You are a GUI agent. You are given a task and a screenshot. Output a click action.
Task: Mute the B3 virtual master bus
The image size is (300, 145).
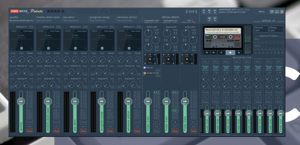tap(279, 102)
